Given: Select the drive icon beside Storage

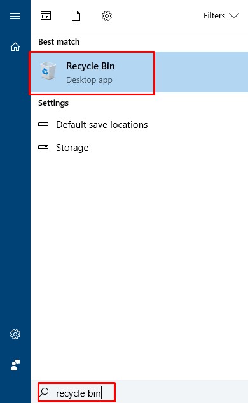Looking at the screenshot, I should click(43, 147).
